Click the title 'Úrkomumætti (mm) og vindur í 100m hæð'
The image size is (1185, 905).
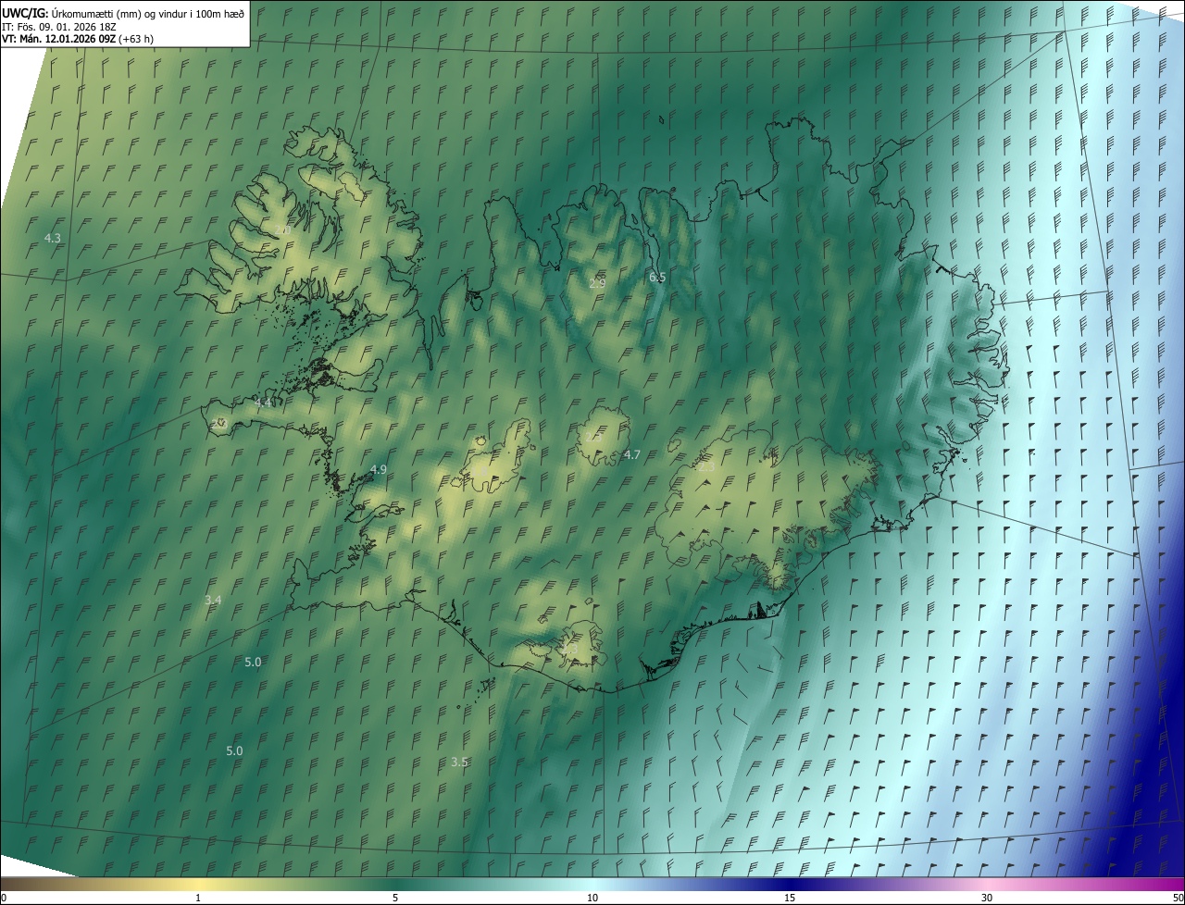149,12
